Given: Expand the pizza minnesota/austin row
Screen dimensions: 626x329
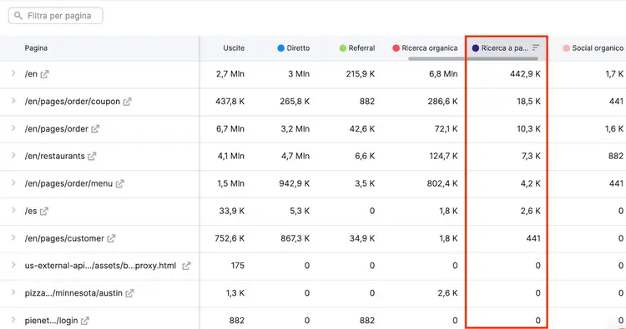Looking at the screenshot, I should pos(13,292).
